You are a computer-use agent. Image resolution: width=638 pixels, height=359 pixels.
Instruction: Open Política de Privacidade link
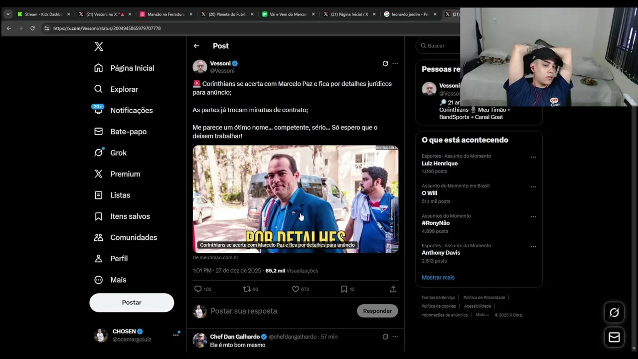tap(484, 298)
